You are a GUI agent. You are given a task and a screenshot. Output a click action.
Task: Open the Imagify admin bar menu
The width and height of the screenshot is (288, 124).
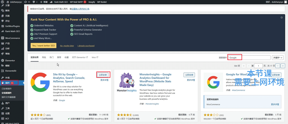[92, 2]
